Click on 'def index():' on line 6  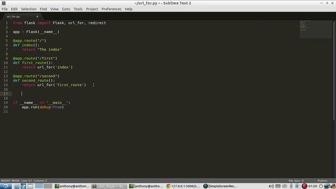coord(26,45)
